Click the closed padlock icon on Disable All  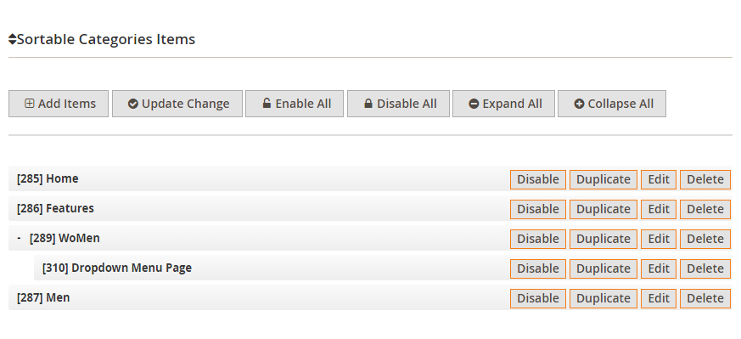(x=368, y=103)
